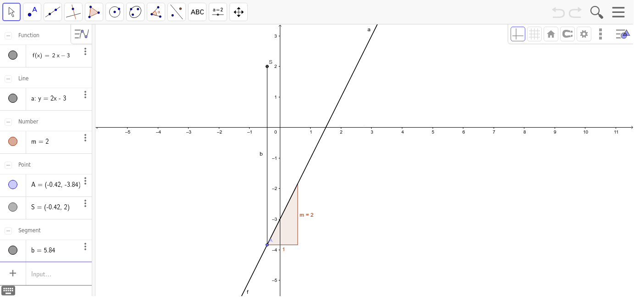Open the style bar three-dot menu
This screenshot has height=297, width=634.
(601, 34)
